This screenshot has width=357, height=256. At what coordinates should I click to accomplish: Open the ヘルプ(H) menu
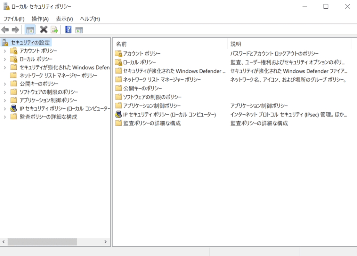[x=90, y=19]
